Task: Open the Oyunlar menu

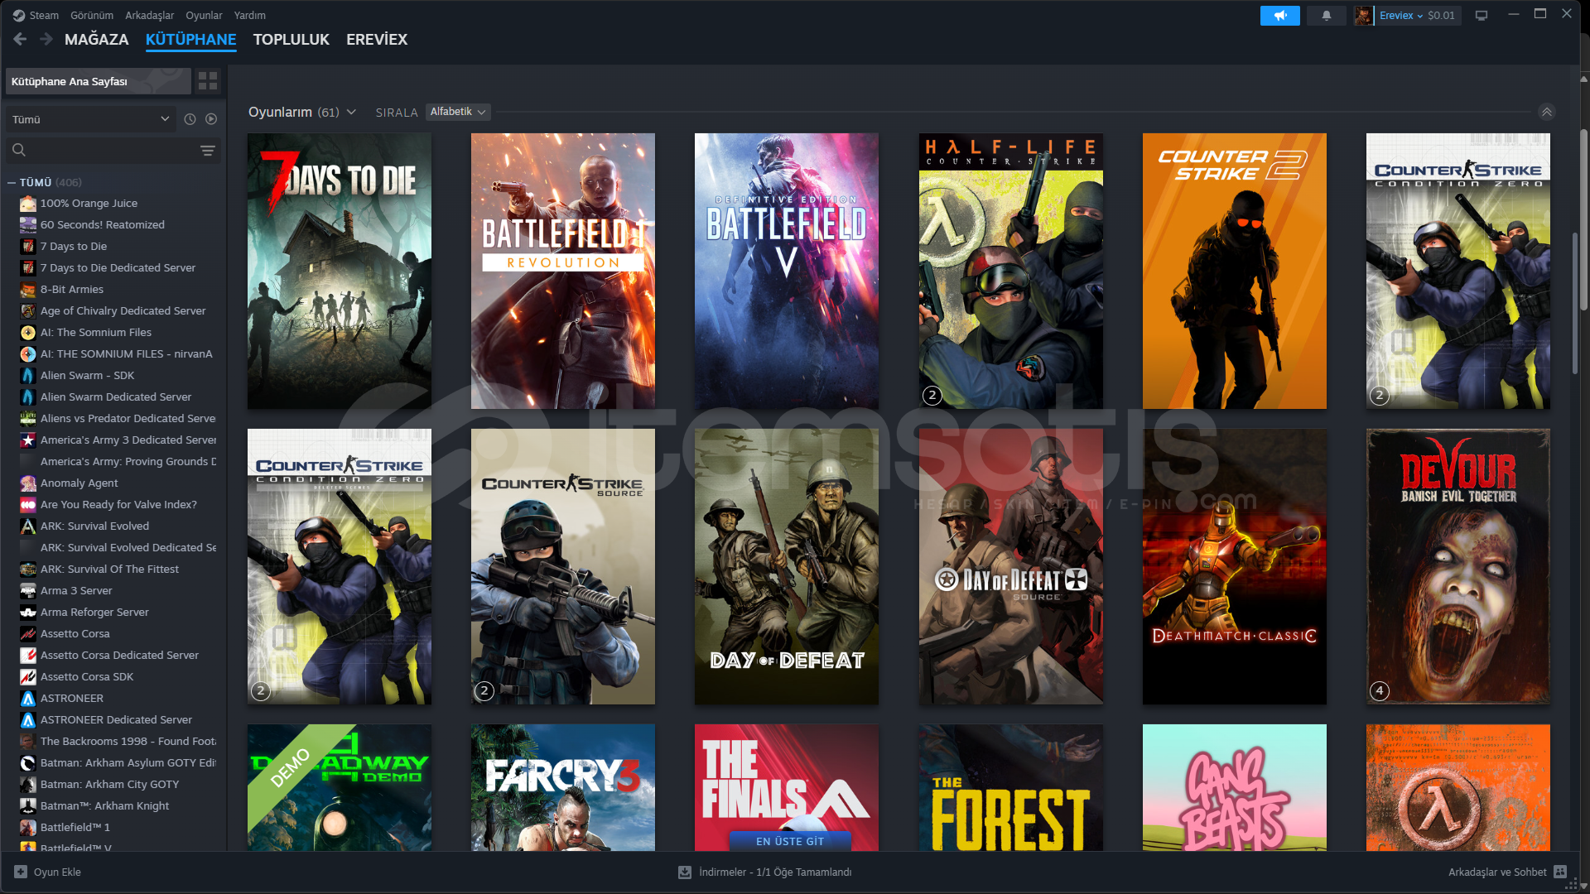Action: tap(204, 16)
